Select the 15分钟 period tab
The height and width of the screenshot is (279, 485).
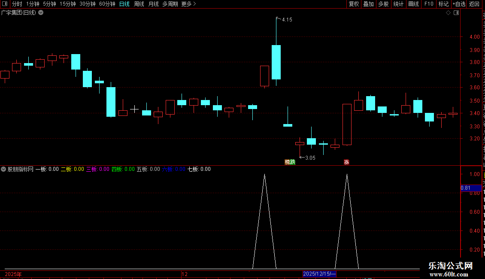point(68,4)
